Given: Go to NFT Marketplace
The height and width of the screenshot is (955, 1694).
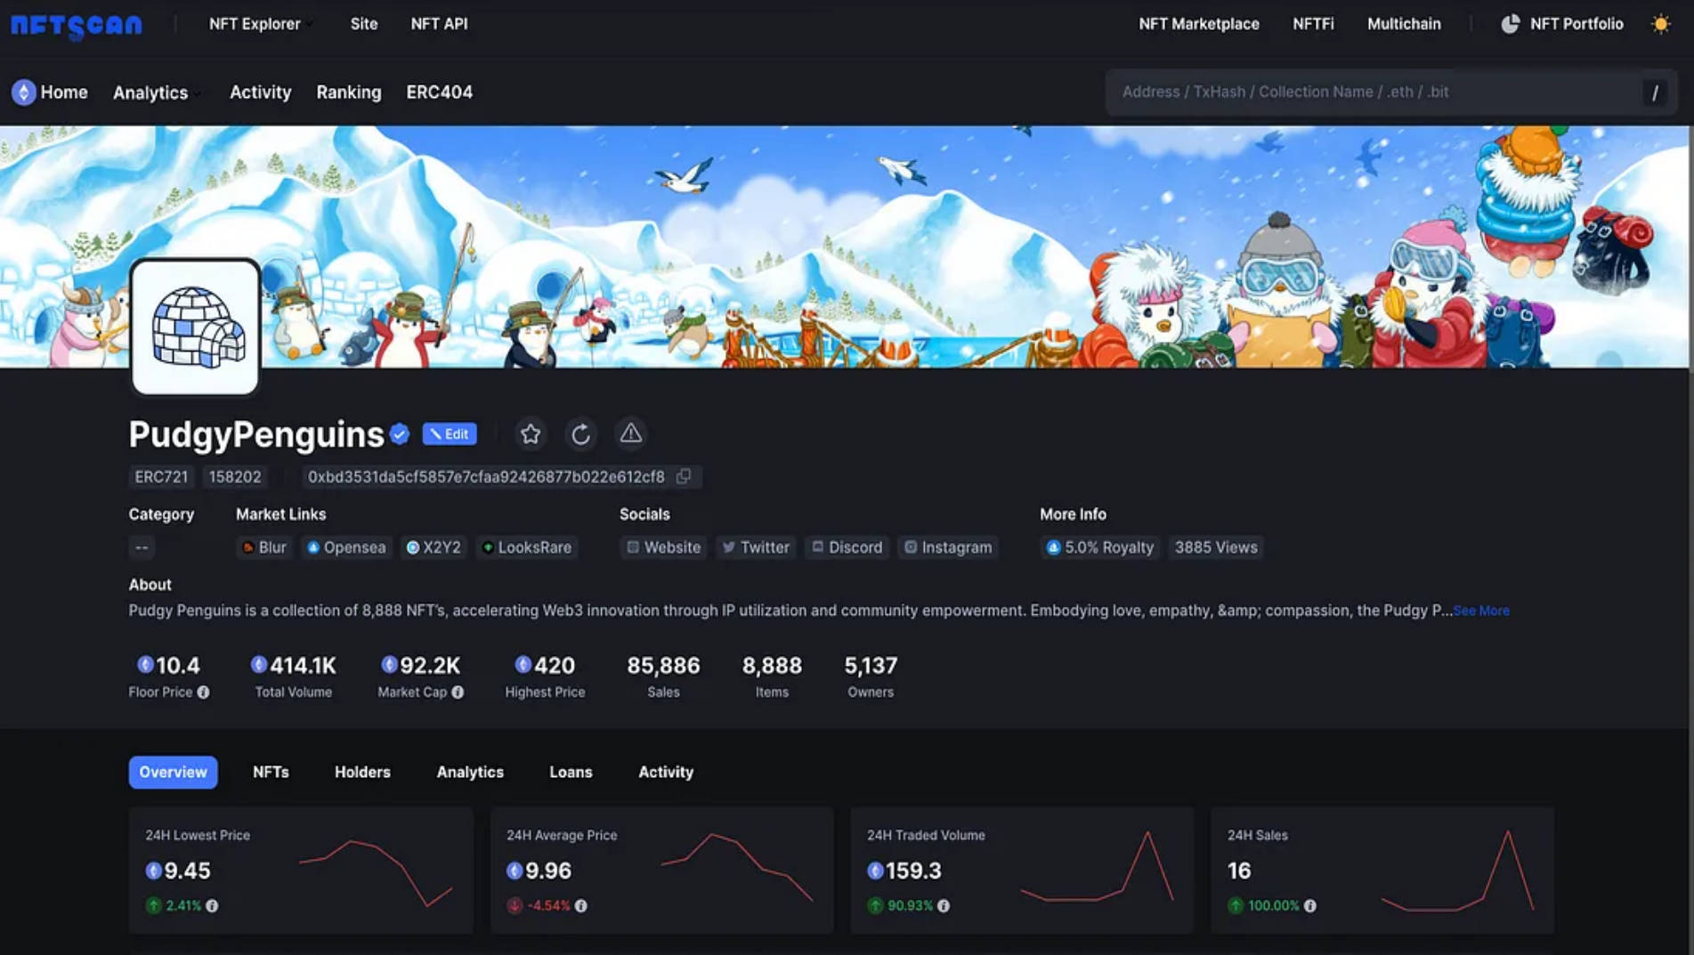Looking at the screenshot, I should (1199, 24).
